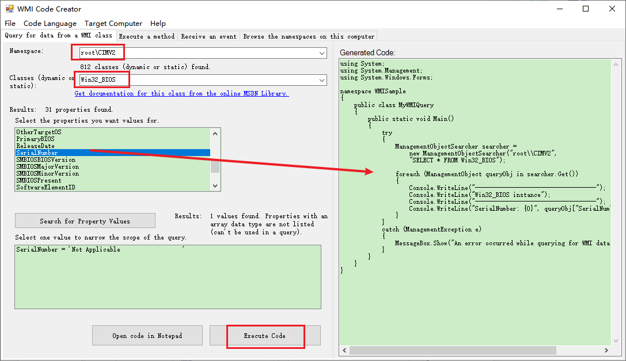This screenshot has height=361, width=626.
Task: Click 'Search for Property Values' button
Action: click(x=85, y=221)
